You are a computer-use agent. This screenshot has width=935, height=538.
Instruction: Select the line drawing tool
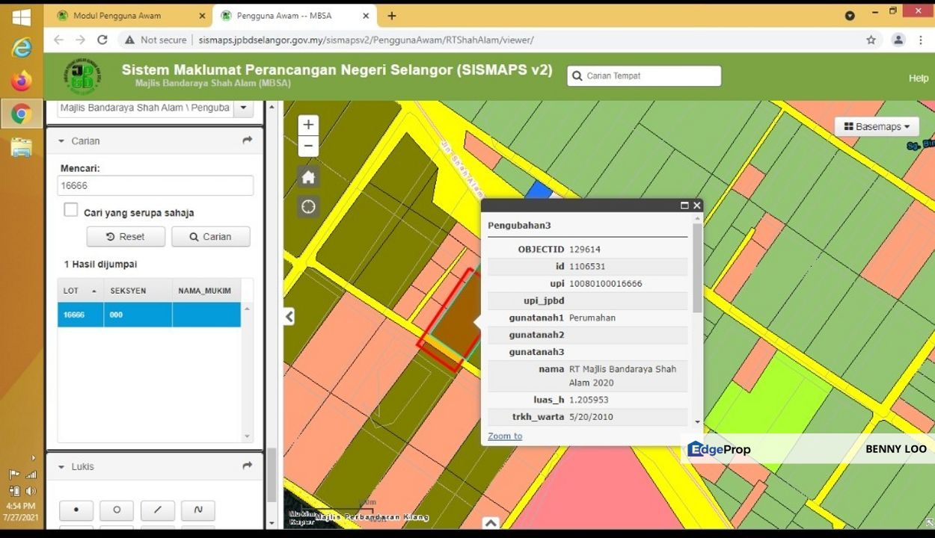(157, 510)
